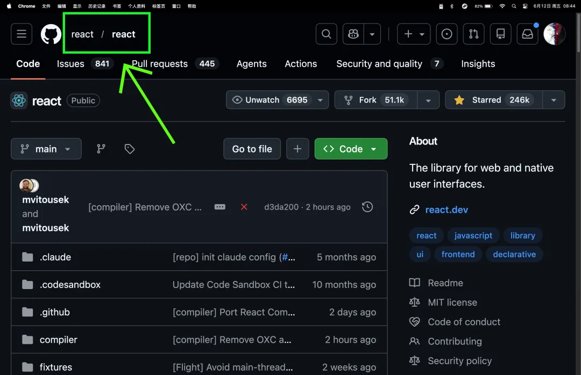This screenshot has width=581, height=375.
Task: Open the hamburger navigation menu
Action: tap(22, 34)
